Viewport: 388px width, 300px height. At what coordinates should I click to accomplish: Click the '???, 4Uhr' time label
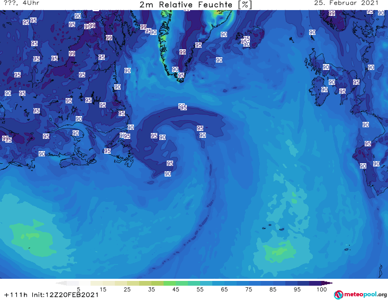(22, 3)
